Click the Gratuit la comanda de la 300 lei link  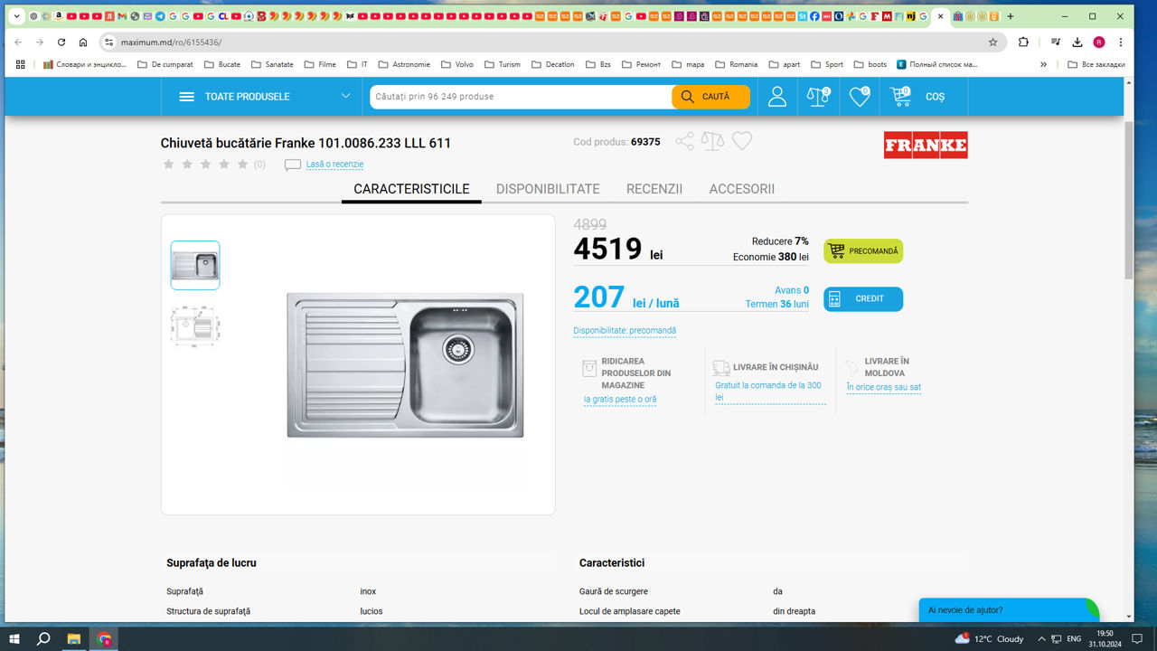[770, 392]
